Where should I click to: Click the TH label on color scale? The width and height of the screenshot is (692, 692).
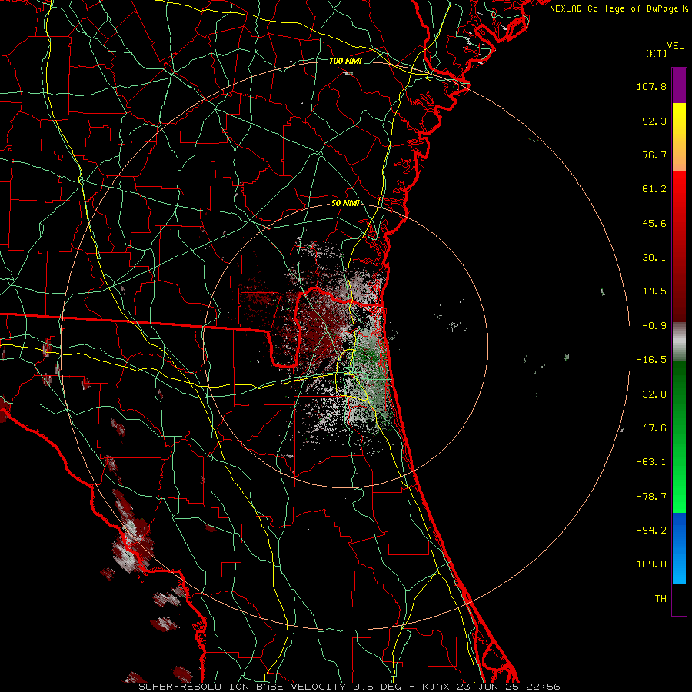coord(660,598)
